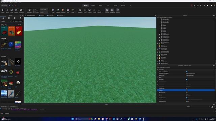Screen dimensions: 216x121
Task: Toggle AutoLocalize checkbox in Properties
Action: [187, 79]
